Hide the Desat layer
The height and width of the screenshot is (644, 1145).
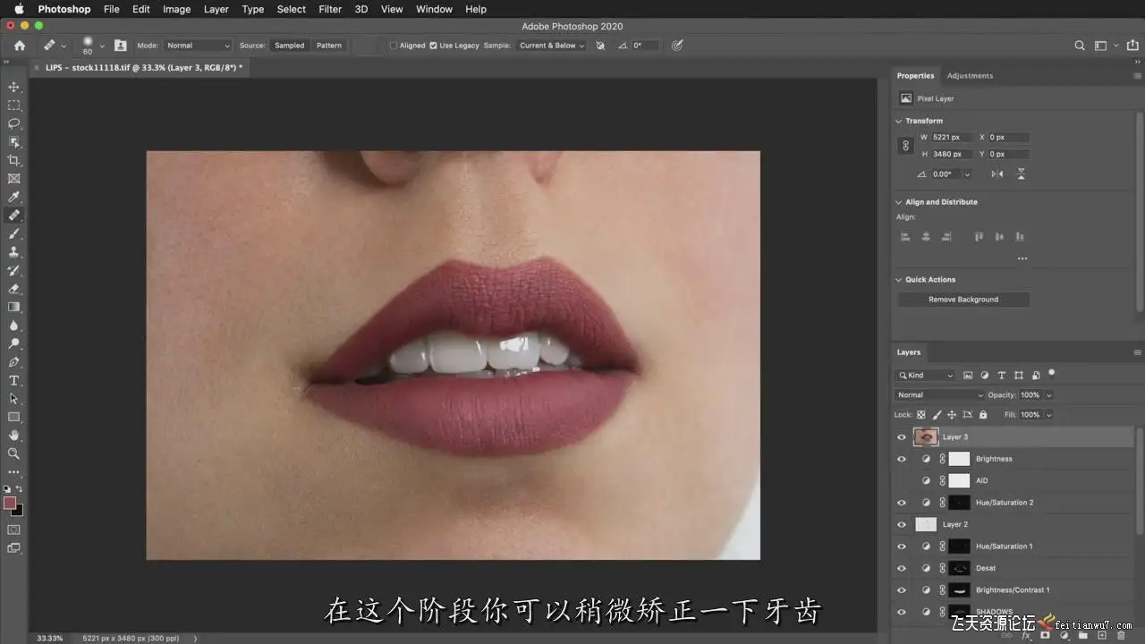(902, 569)
